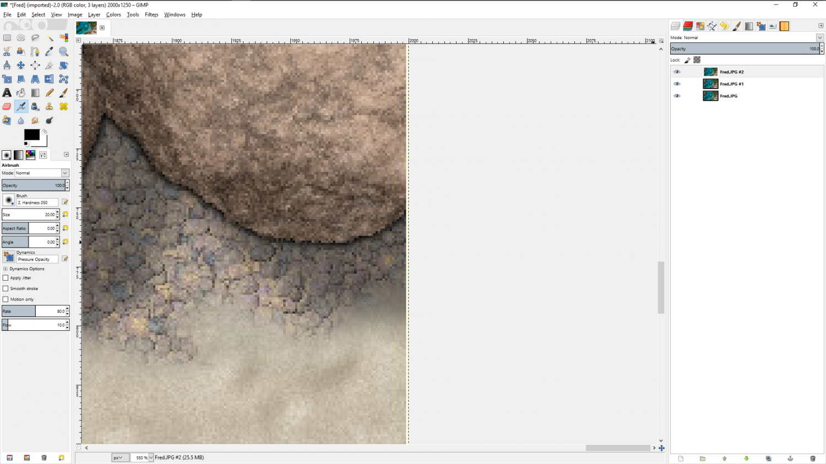Toggle visibility of layer Fred.JPG #2

[677, 72]
